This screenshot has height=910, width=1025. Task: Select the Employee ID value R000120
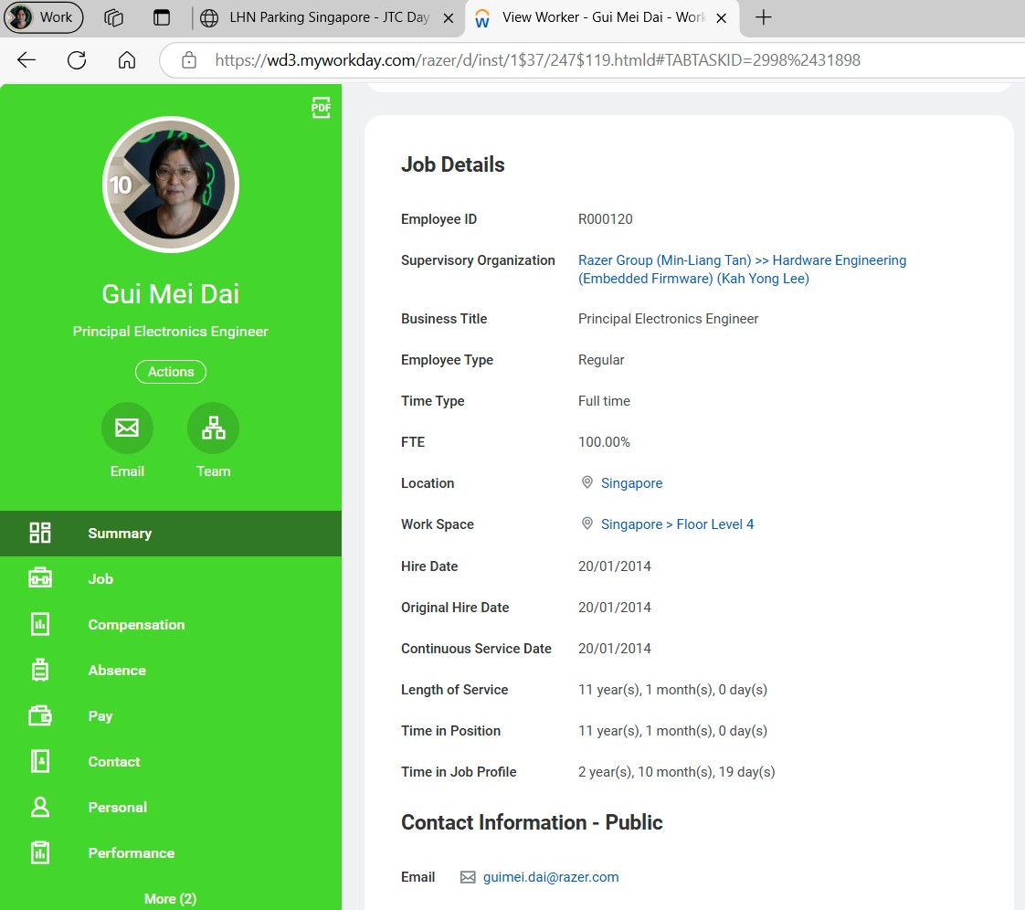606,219
